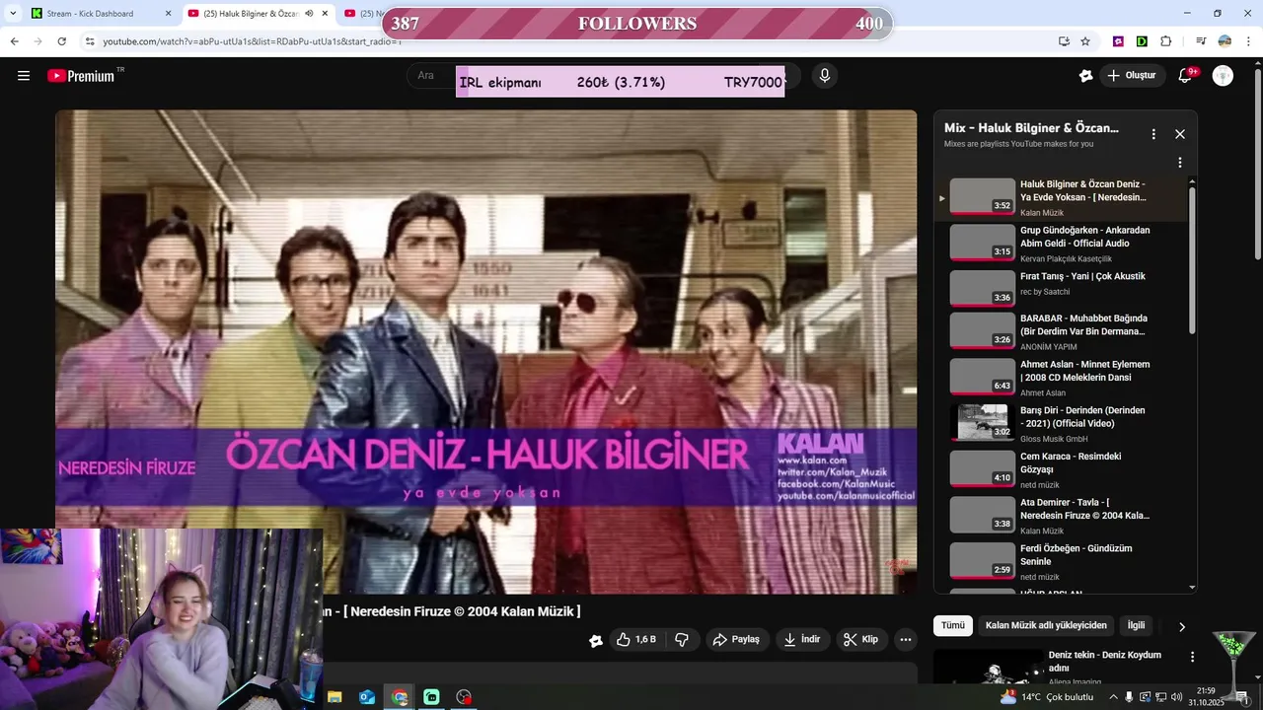
Task: Go back with the browser back arrow
Action: pyautogui.click(x=14, y=41)
